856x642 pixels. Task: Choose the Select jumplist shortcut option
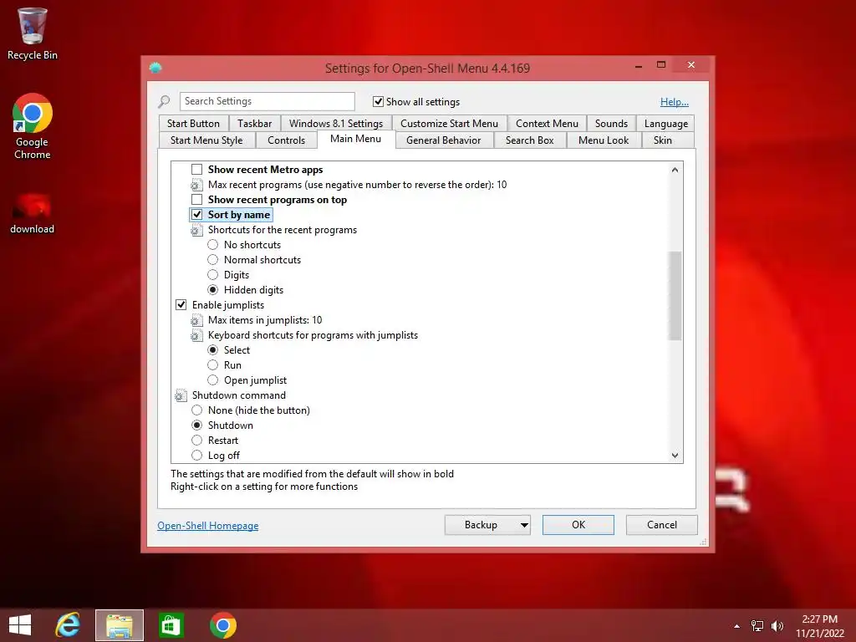pos(212,350)
